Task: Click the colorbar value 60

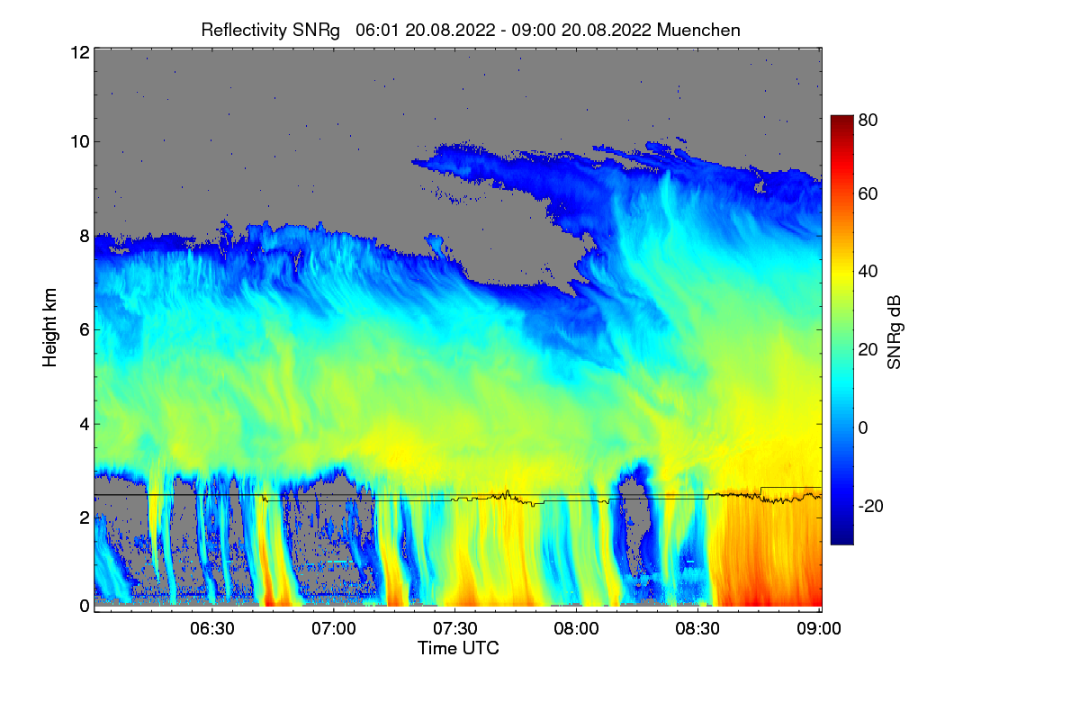Action: tap(868, 193)
